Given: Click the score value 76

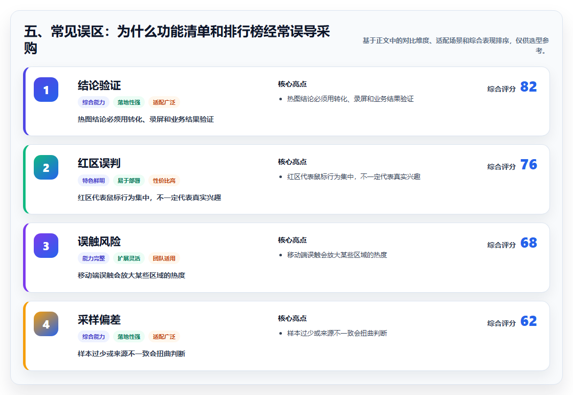Looking at the screenshot, I should 528,164.
